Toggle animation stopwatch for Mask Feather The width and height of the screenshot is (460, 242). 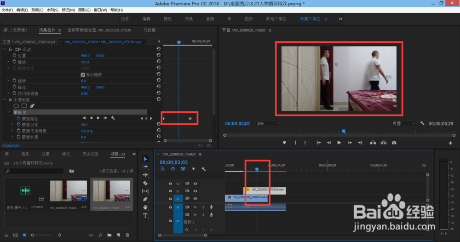click(x=19, y=125)
